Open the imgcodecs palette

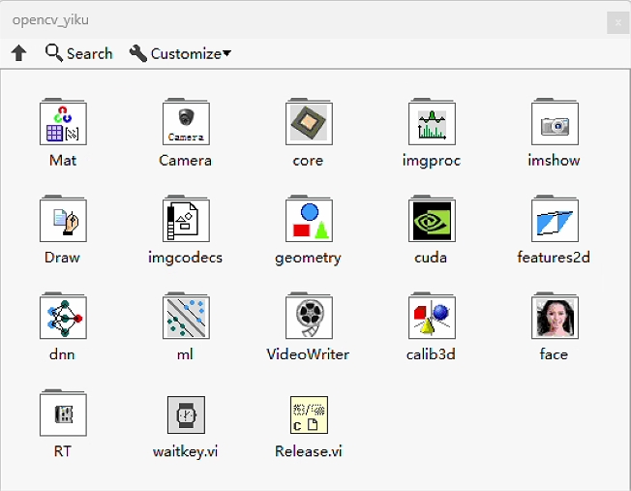click(186, 220)
